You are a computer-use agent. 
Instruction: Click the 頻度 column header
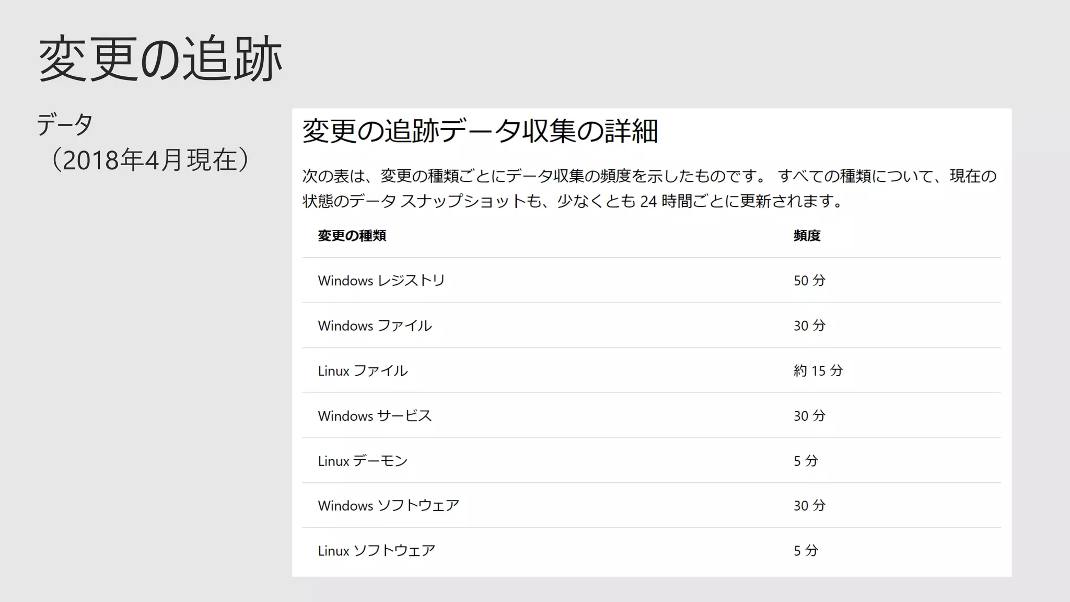[807, 236]
